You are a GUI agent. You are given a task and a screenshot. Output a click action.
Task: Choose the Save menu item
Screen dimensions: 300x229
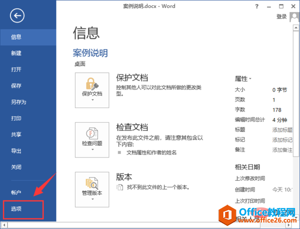[x=28, y=85]
